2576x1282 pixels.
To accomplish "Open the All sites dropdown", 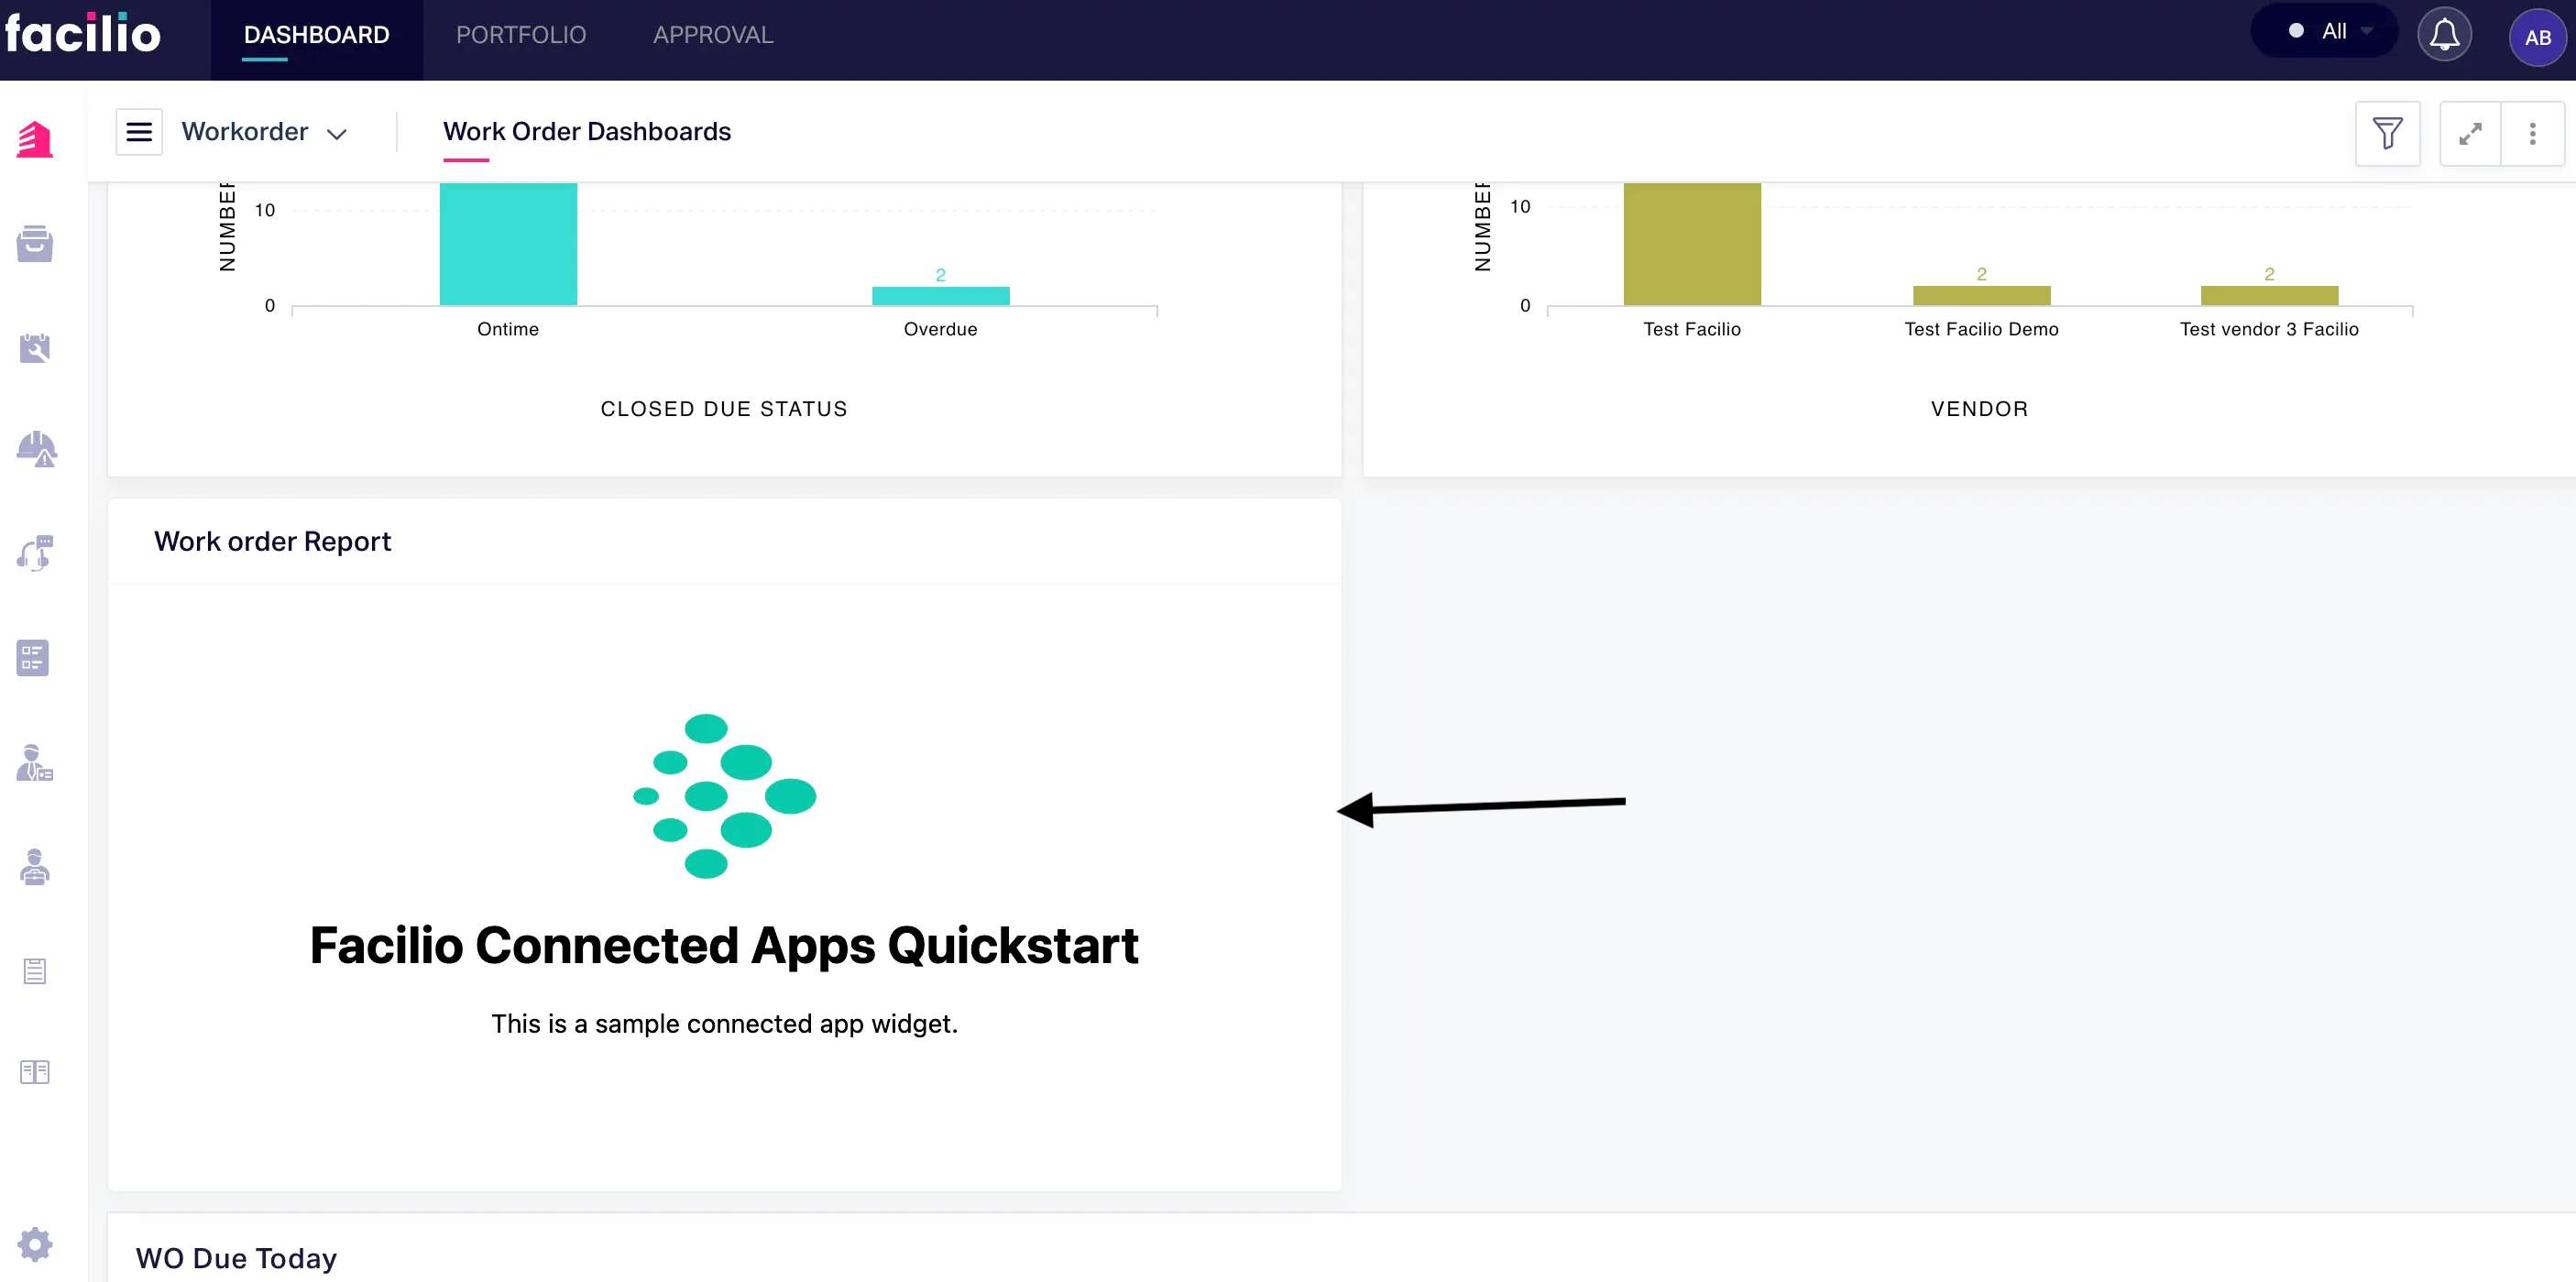I will click(x=2324, y=31).
